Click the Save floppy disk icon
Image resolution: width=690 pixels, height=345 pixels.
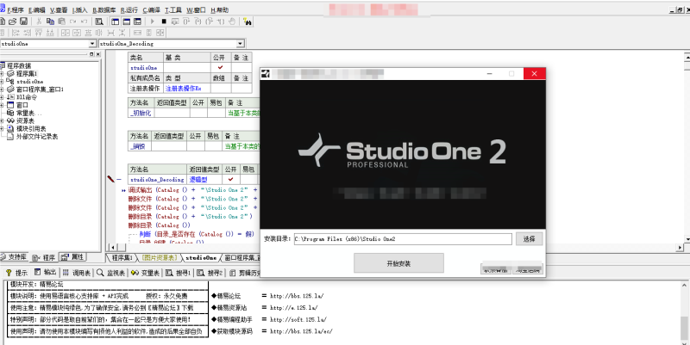(x=24, y=21)
